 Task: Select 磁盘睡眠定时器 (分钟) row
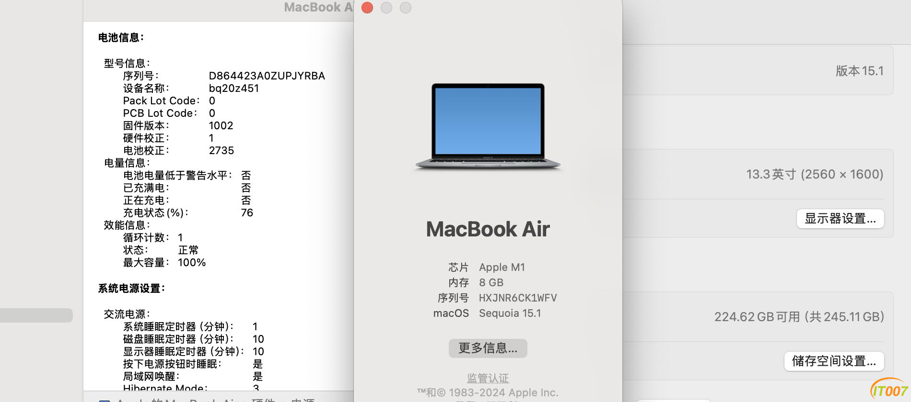point(194,339)
